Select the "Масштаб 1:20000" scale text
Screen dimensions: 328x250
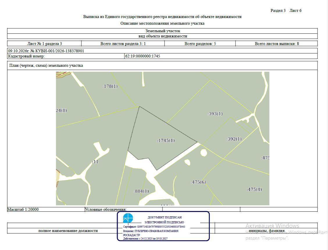click(x=23, y=209)
